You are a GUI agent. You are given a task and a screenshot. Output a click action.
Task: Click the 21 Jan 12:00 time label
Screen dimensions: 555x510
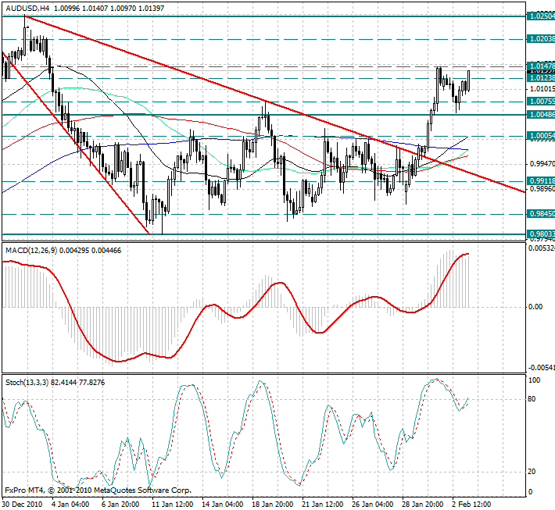pos(323,504)
